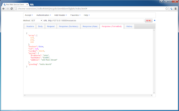
Task: View the Response (Summary) tab
Action: point(69,26)
